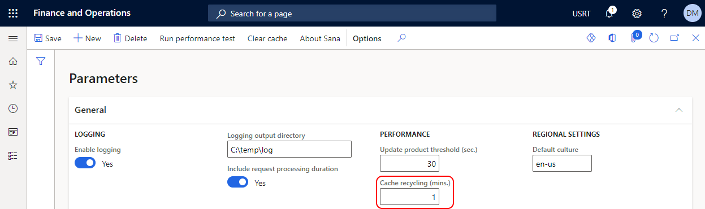Click the Home icon in sidebar
The height and width of the screenshot is (209, 705).
pyautogui.click(x=13, y=61)
